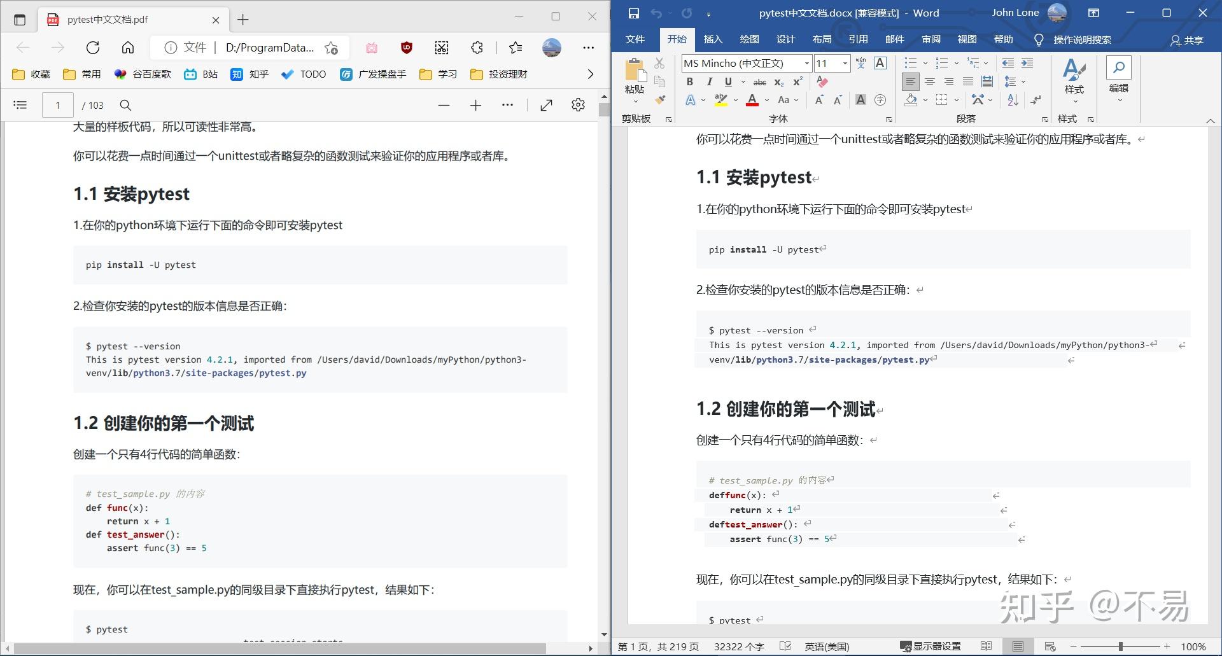
Task: Open the 审阅 ribbon tab
Action: (931, 39)
